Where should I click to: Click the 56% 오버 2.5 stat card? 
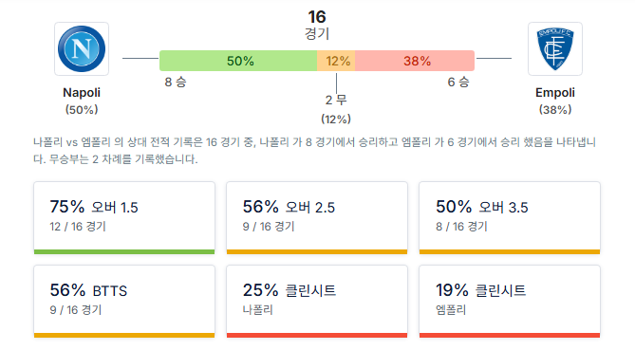click(317, 218)
